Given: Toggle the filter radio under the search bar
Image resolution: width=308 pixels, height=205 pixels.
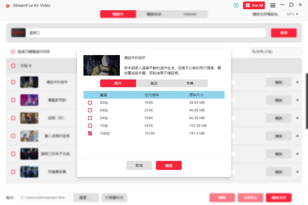Looking at the screenshot, I should click(13, 52).
